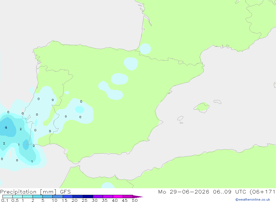This screenshot has height=202, width=276.
Task: Select the 'GFS' model label
Action: pos(65,192)
